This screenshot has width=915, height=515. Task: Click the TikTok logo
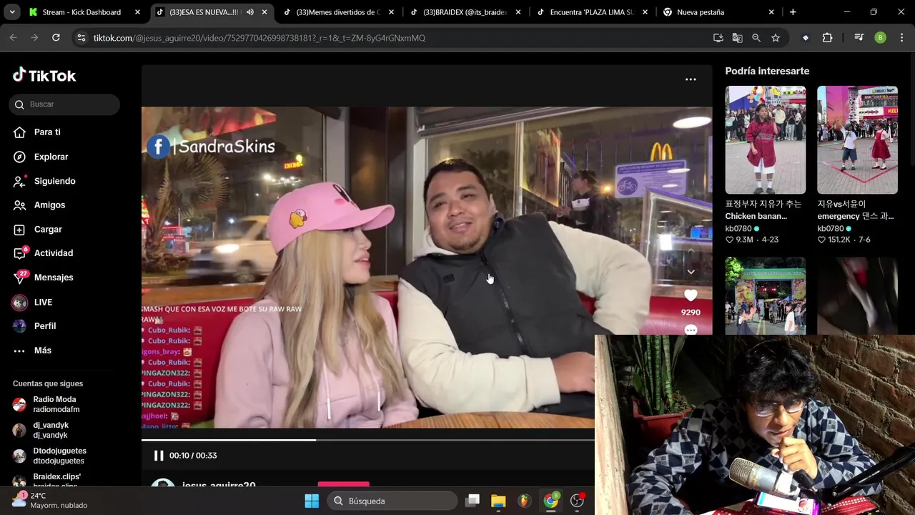point(44,75)
